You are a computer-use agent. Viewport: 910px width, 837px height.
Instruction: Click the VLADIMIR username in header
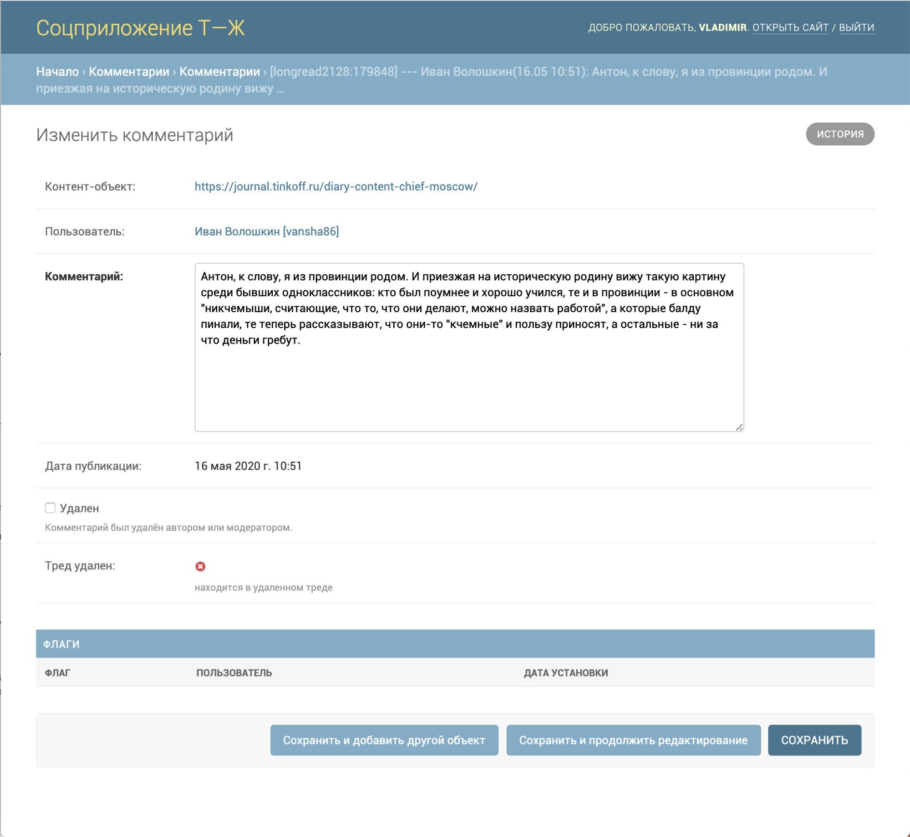click(722, 27)
